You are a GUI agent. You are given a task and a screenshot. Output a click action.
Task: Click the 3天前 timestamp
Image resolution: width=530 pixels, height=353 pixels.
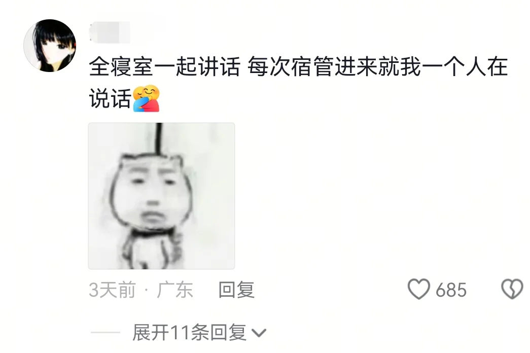click(x=112, y=290)
